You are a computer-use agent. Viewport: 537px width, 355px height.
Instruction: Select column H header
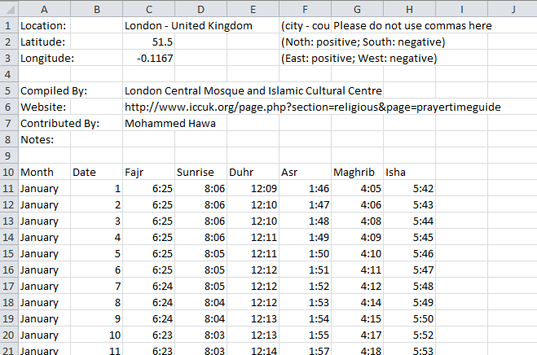pos(410,9)
